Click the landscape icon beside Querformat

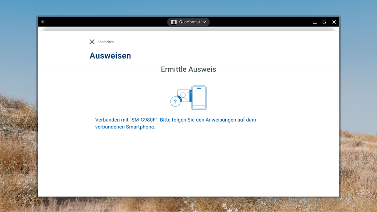(174, 22)
